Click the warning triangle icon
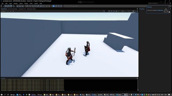The height and width of the screenshot is (96, 172). (x=166, y=10)
